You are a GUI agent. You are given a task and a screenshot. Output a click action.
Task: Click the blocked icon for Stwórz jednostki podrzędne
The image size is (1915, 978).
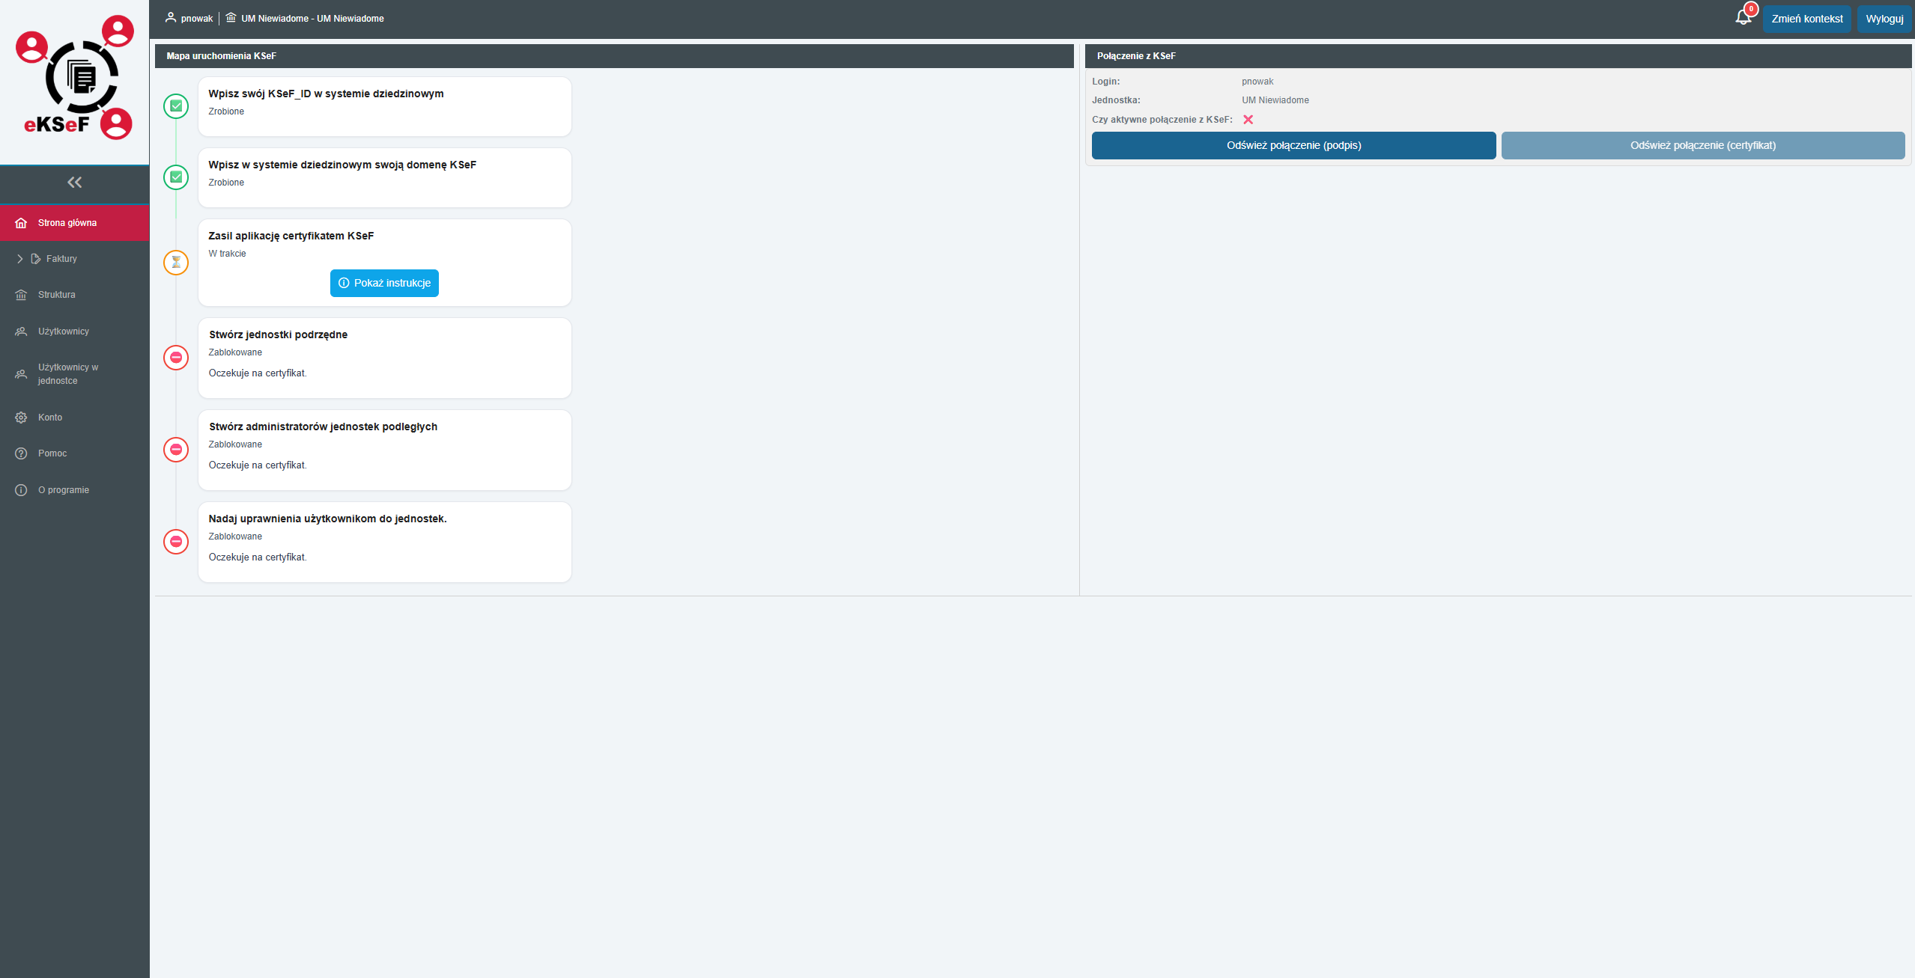pos(176,358)
